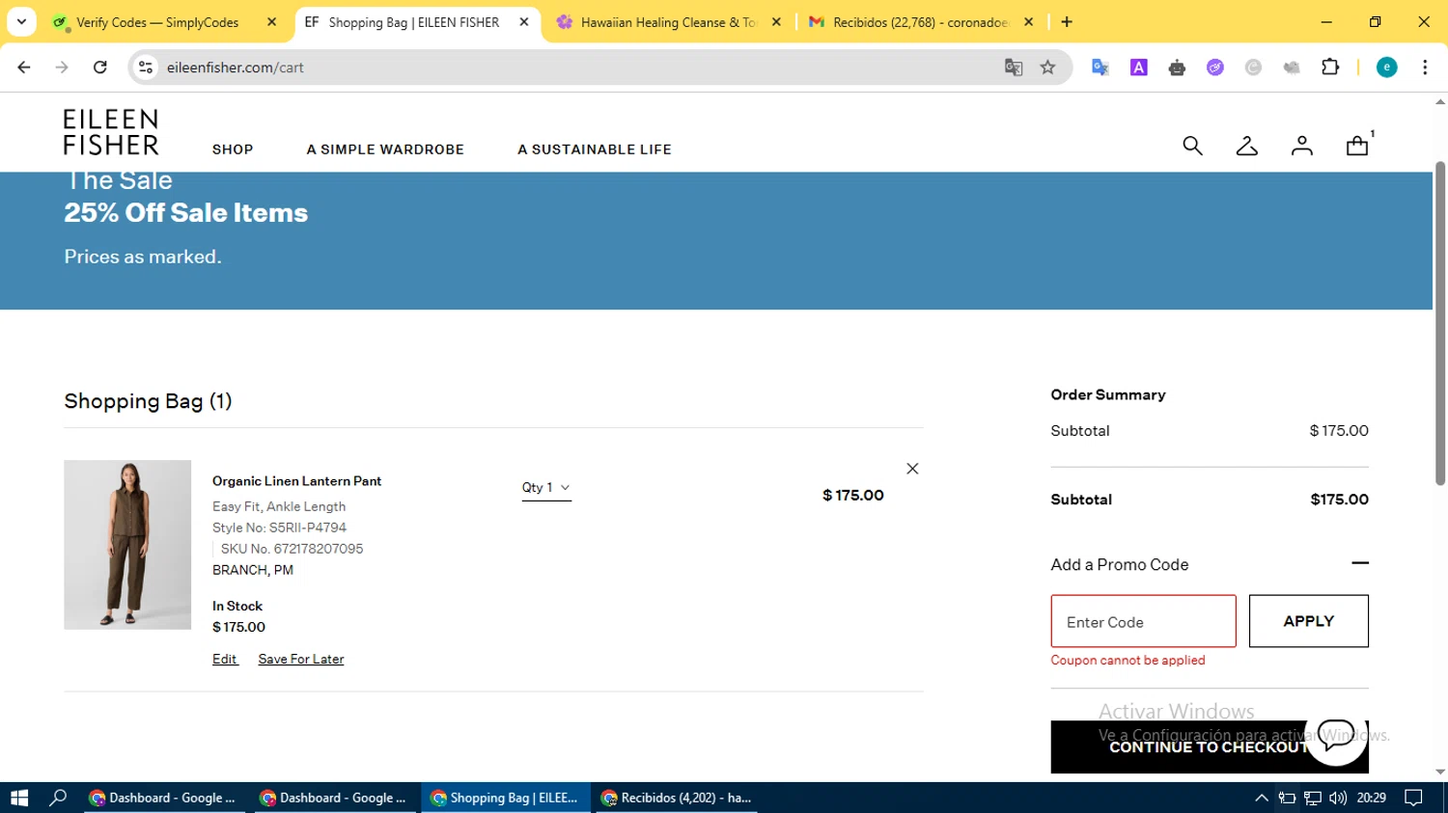Collapse the Add a Promo Code section
Image resolution: width=1448 pixels, height=813 pixels.
[1360, 563]
